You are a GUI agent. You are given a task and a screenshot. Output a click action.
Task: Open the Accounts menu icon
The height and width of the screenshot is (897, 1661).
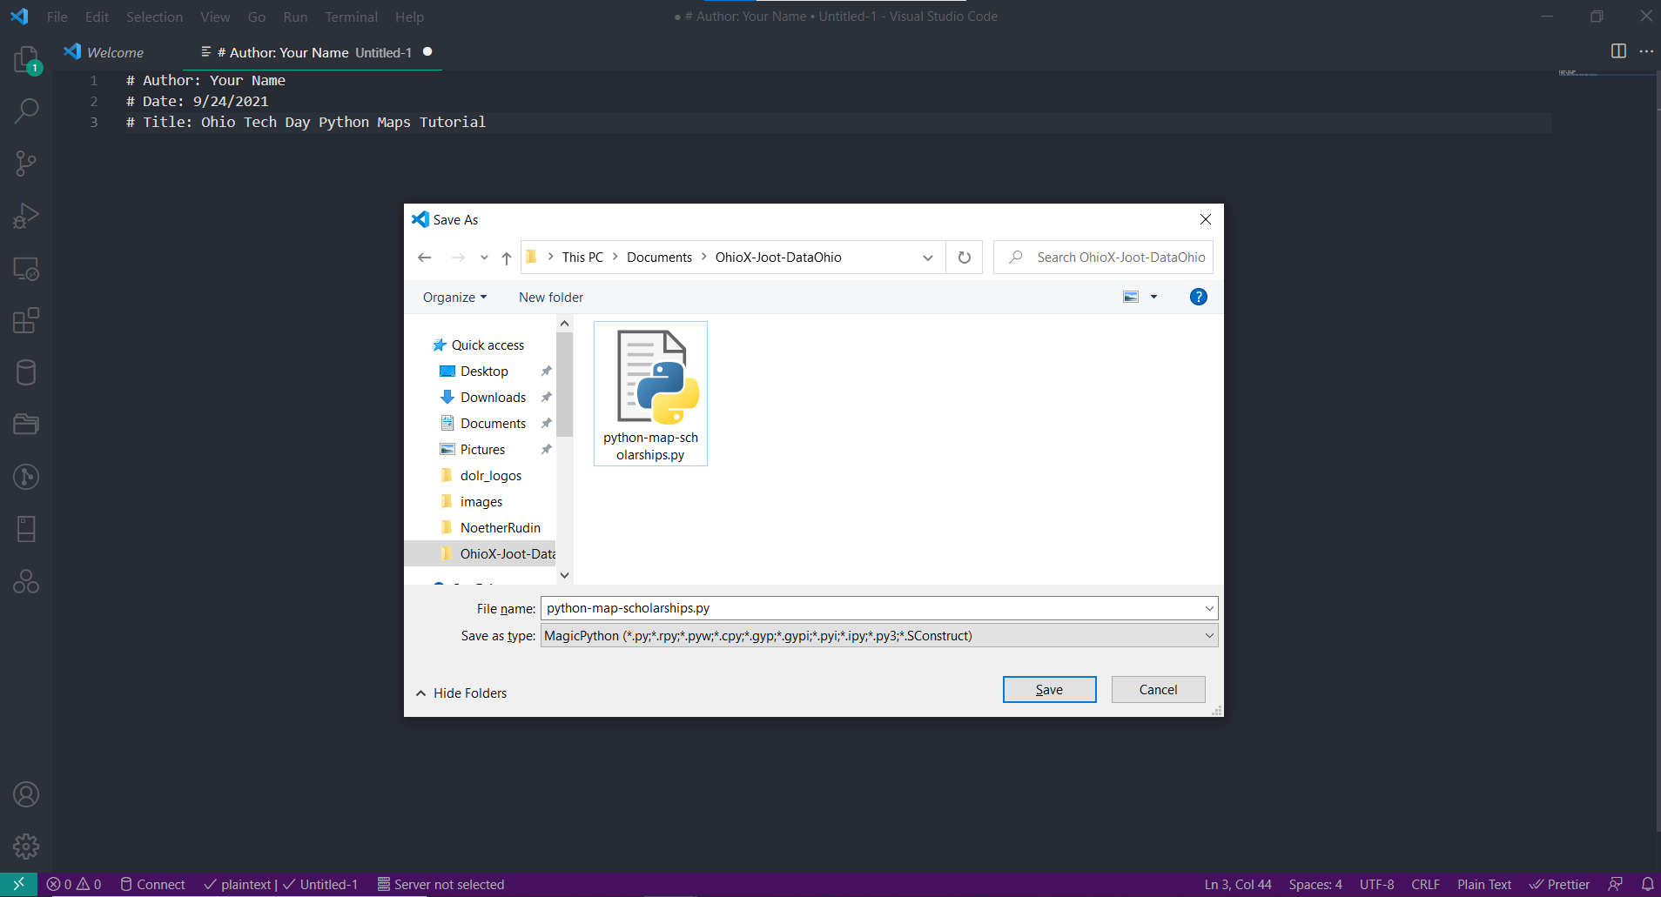[x=26, y=794]
